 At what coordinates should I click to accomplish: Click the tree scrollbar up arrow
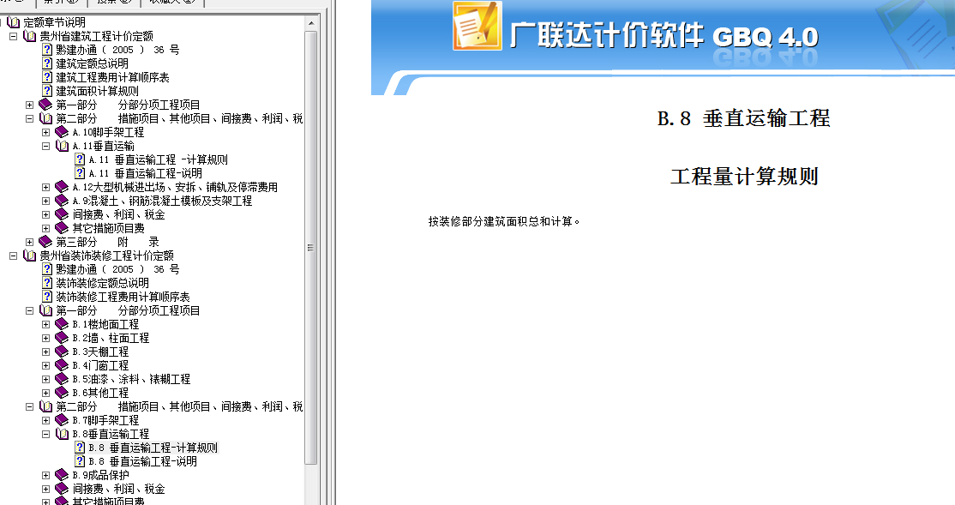click(310, 23)
